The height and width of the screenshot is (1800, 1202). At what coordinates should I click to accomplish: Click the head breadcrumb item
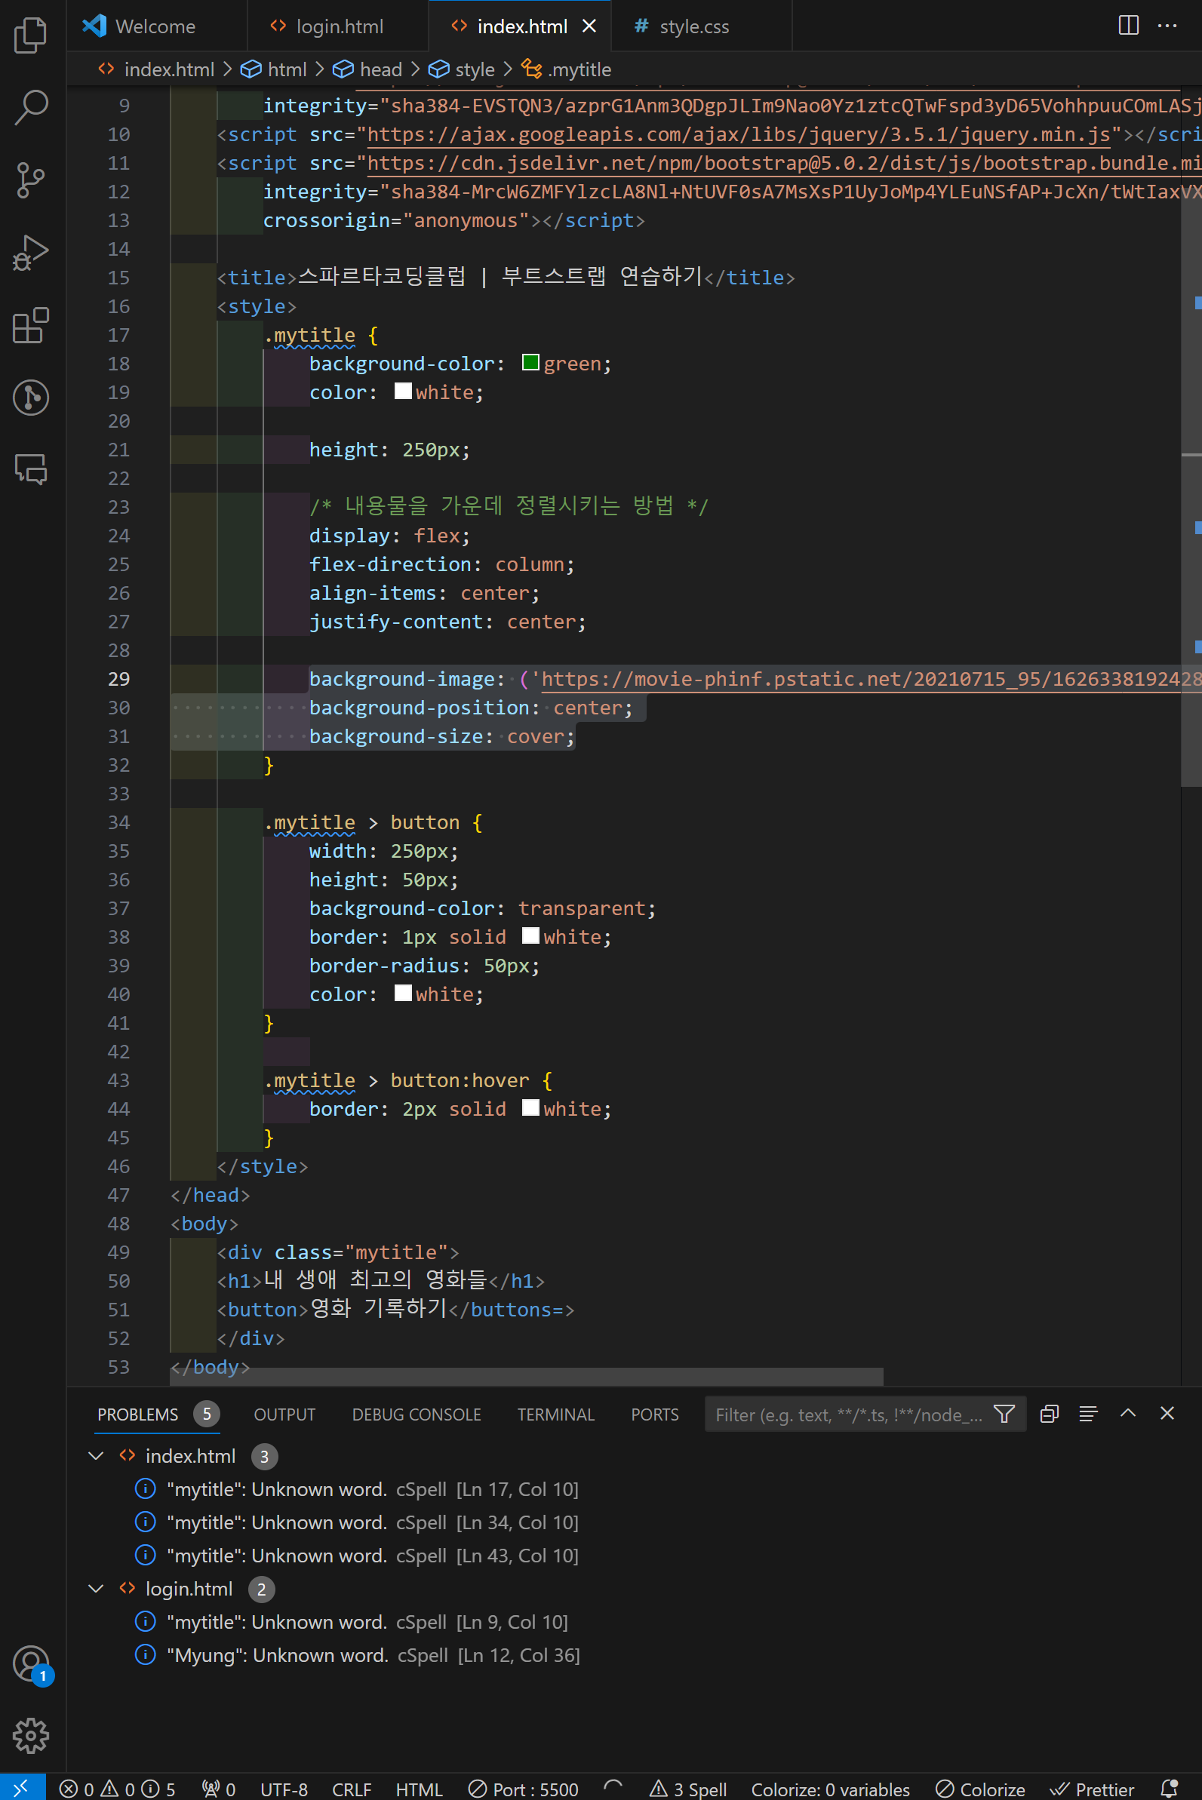367,69
